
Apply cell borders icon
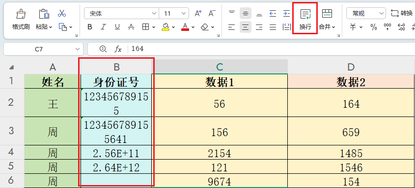(145, 26)
